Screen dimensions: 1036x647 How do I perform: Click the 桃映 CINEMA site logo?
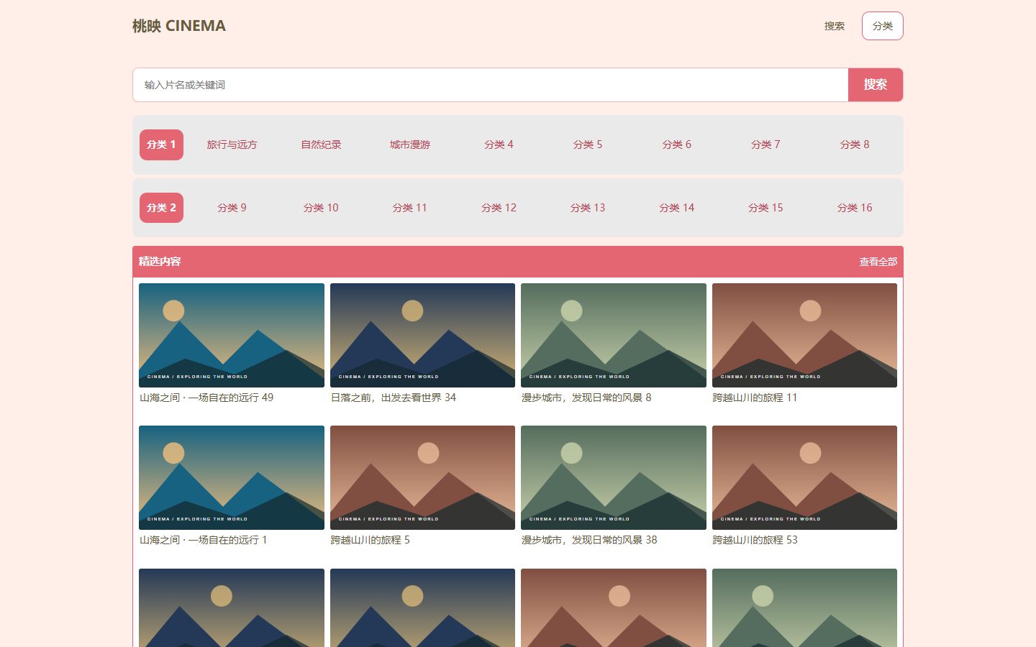coord(179,26)
